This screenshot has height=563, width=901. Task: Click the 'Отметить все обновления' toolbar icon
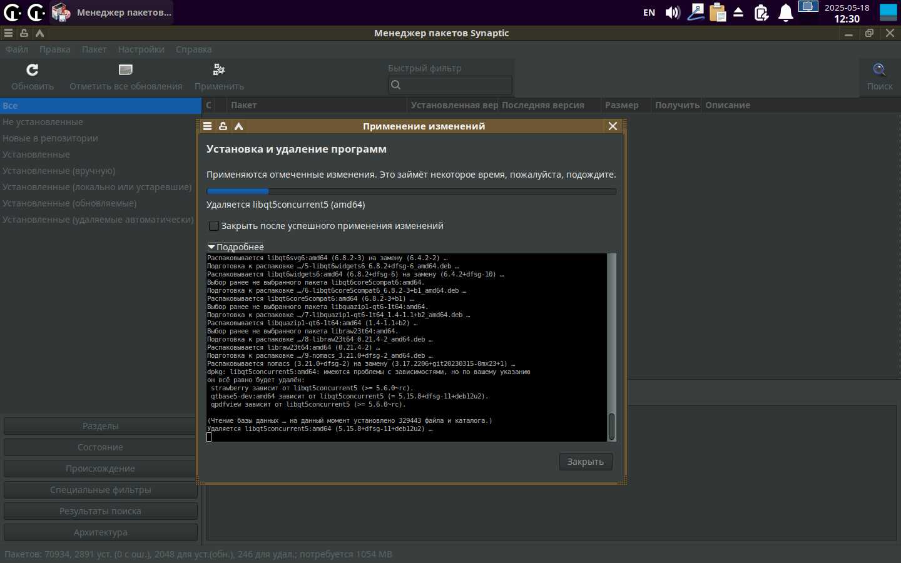126,69
